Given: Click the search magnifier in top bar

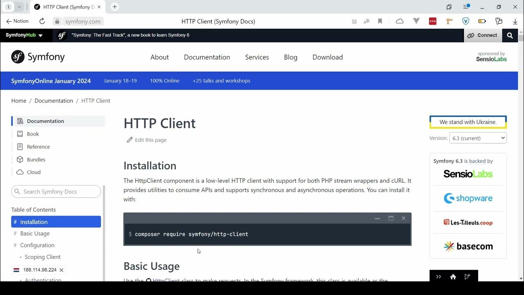Looking at the screenshot, I should [510, 35].
